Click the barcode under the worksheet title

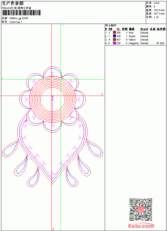(21, 13)
